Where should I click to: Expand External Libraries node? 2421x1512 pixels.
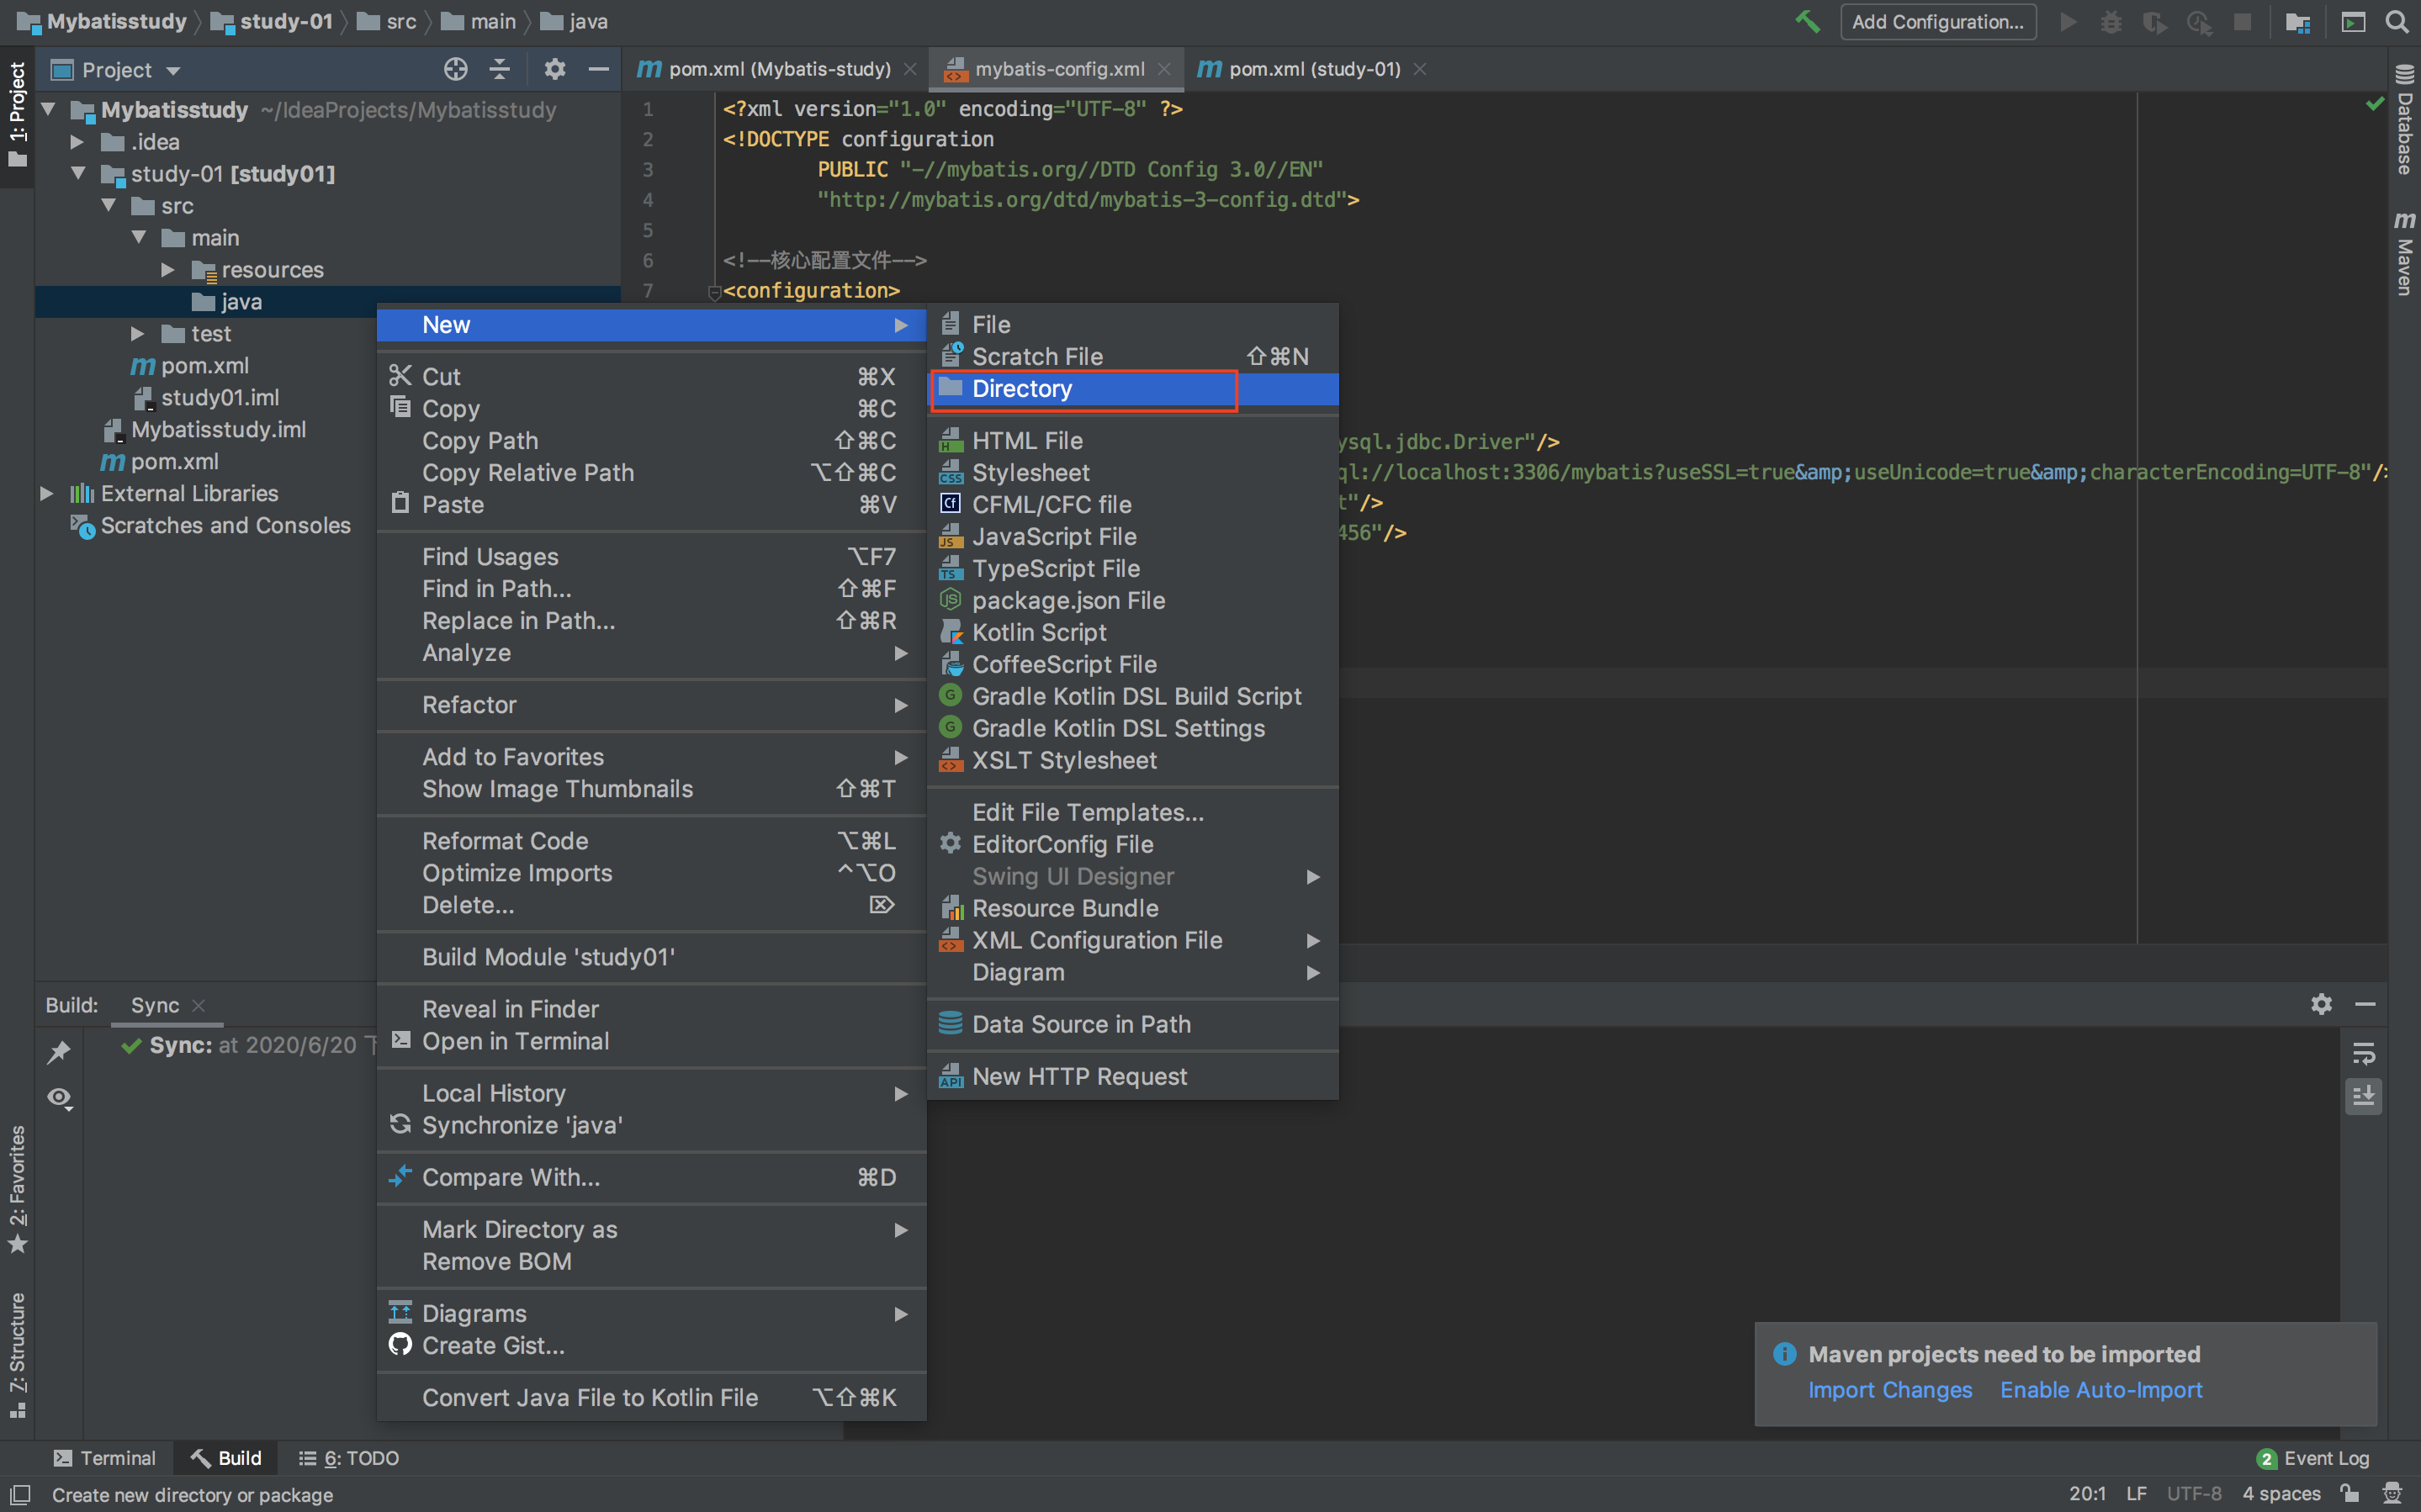point(46,494)
